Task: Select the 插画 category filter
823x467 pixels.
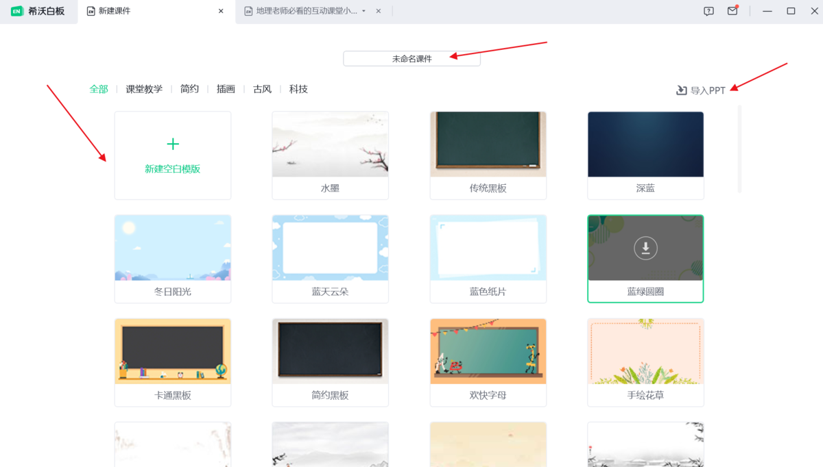Action: pos(226,89)
